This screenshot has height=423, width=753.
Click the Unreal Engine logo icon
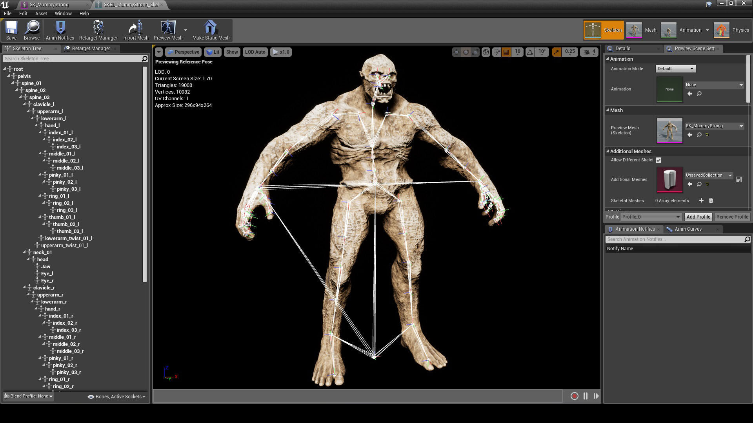5,5
